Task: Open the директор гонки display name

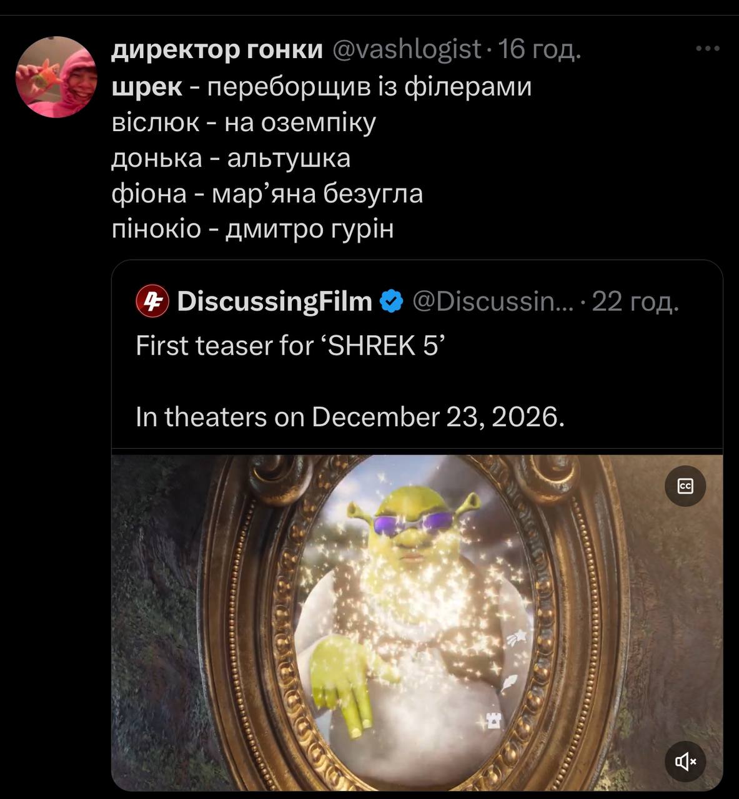Action: [x=217, y=49]
